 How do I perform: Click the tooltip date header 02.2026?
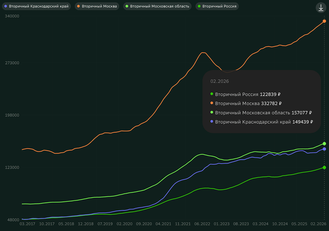tap(219, 81)
